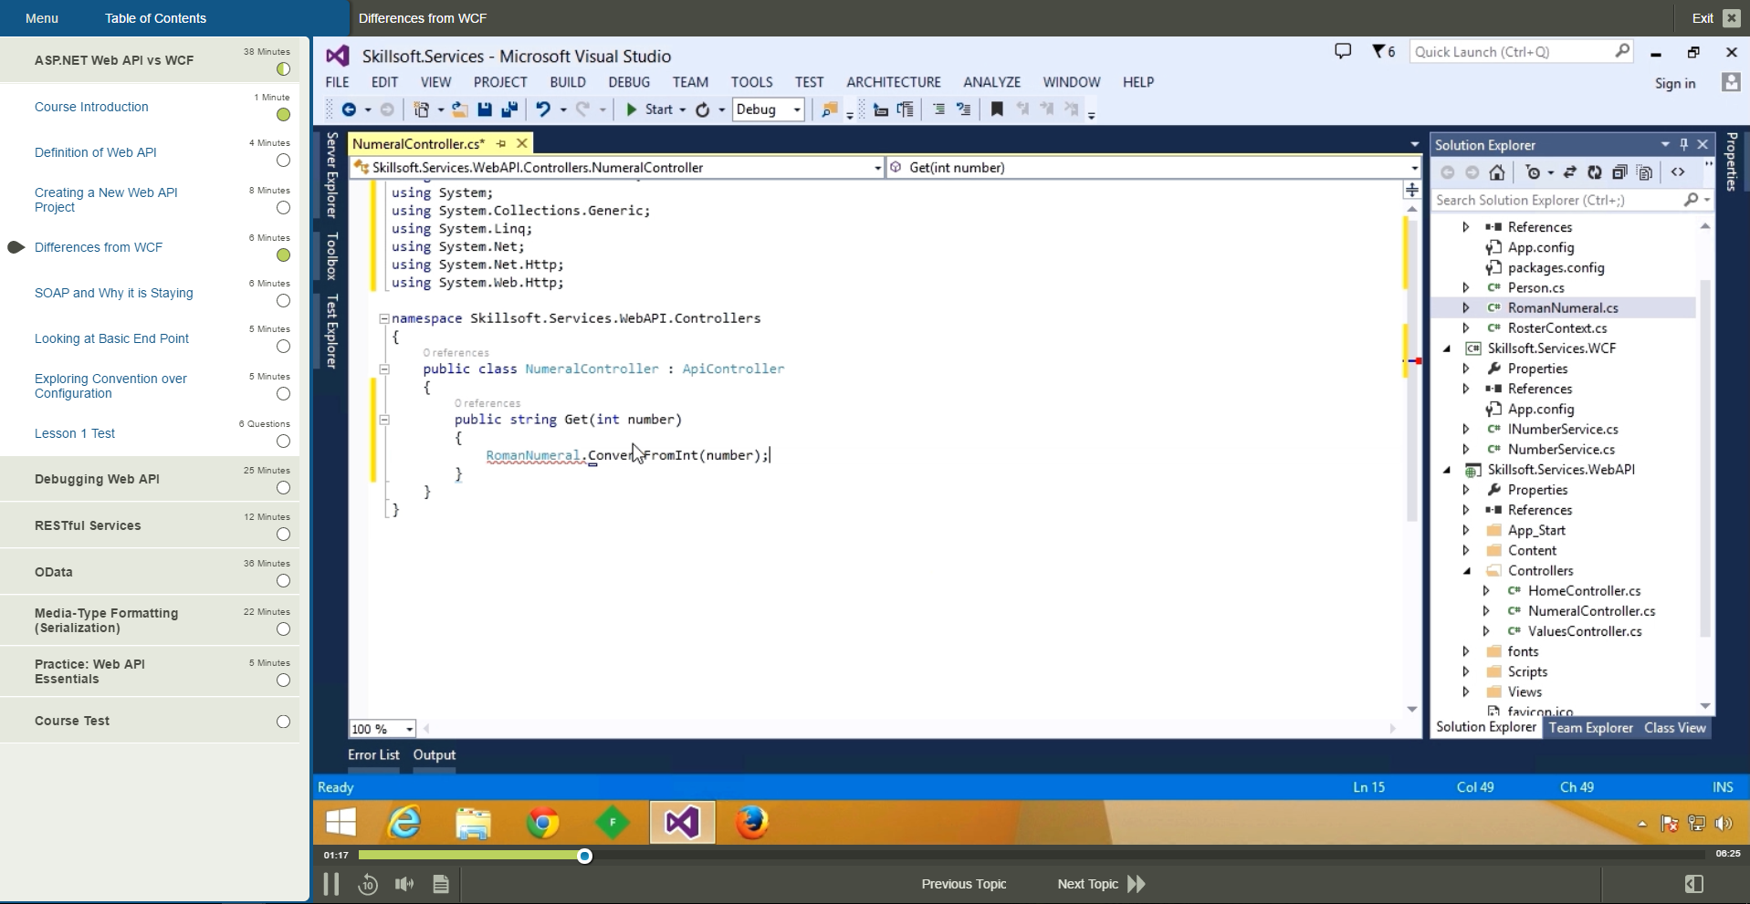Click the video progress slider handle
The width and height of the screenshot is (1750, 904).
coord(585,856)
